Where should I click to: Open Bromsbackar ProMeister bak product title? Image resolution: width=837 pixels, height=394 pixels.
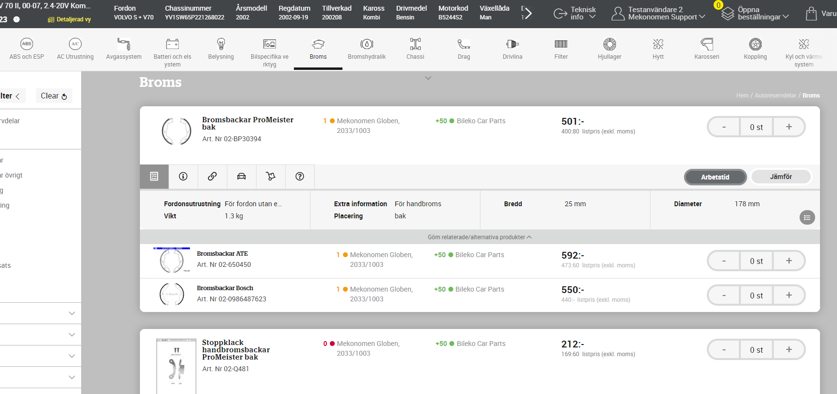pos(248,123)
